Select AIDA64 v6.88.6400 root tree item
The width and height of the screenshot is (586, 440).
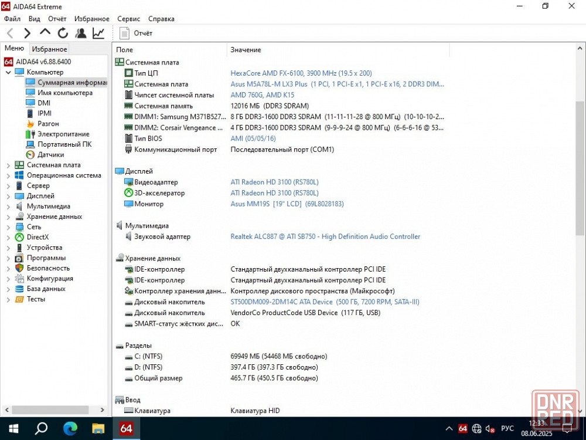[43, 62]
